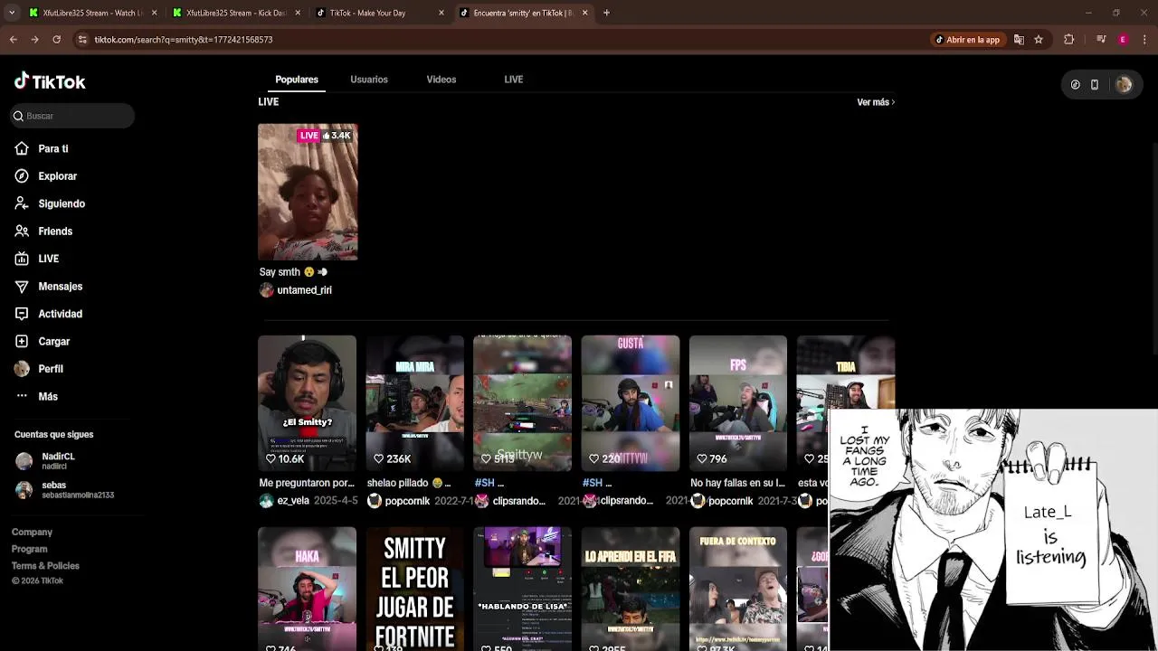Click ez_vela username link
Viewport: 1158px width, 651px height.
pos(293,501)
